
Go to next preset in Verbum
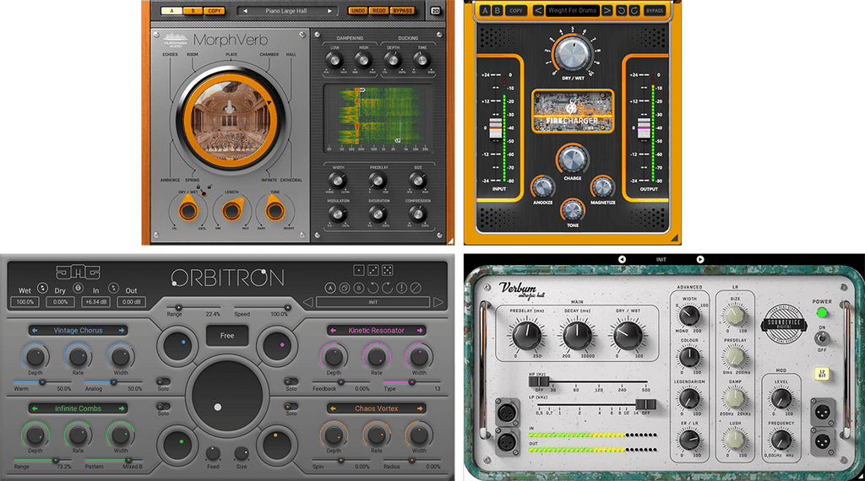(700, 259)
